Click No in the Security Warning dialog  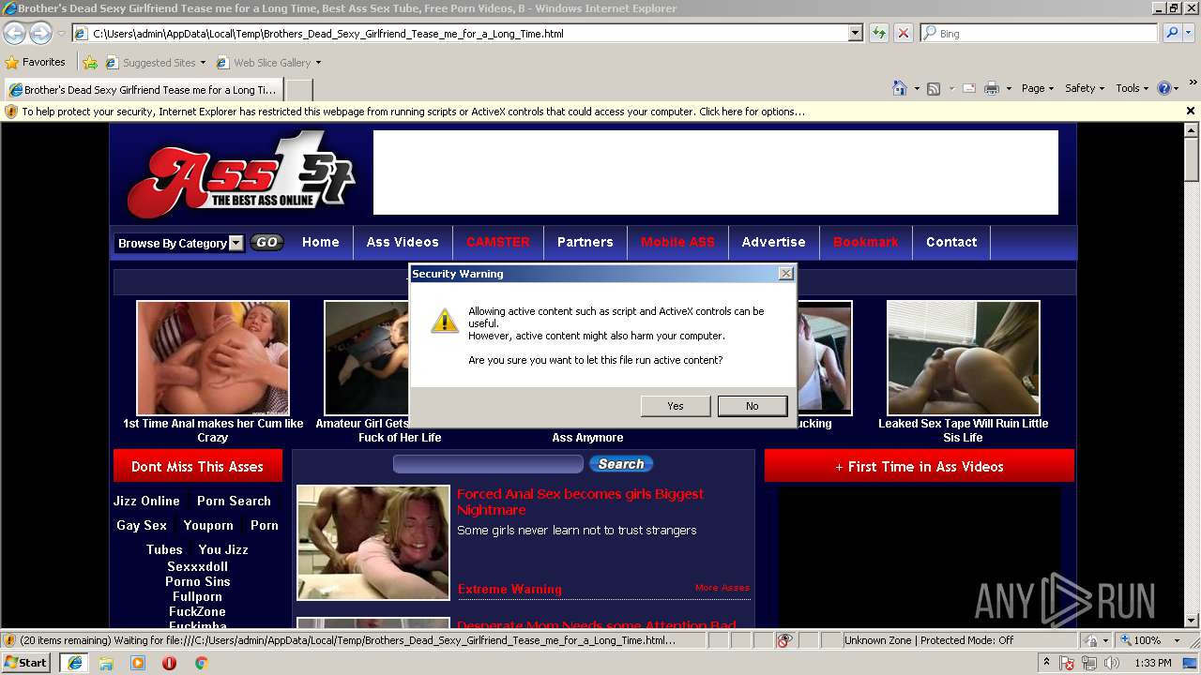click(753, 406)
